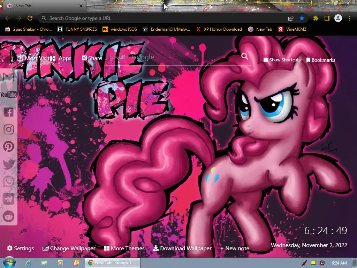The image size is (357, 268).
Task: Toggle the bookmark star icon
Action: pyautogui.click(x=302, y=18)
